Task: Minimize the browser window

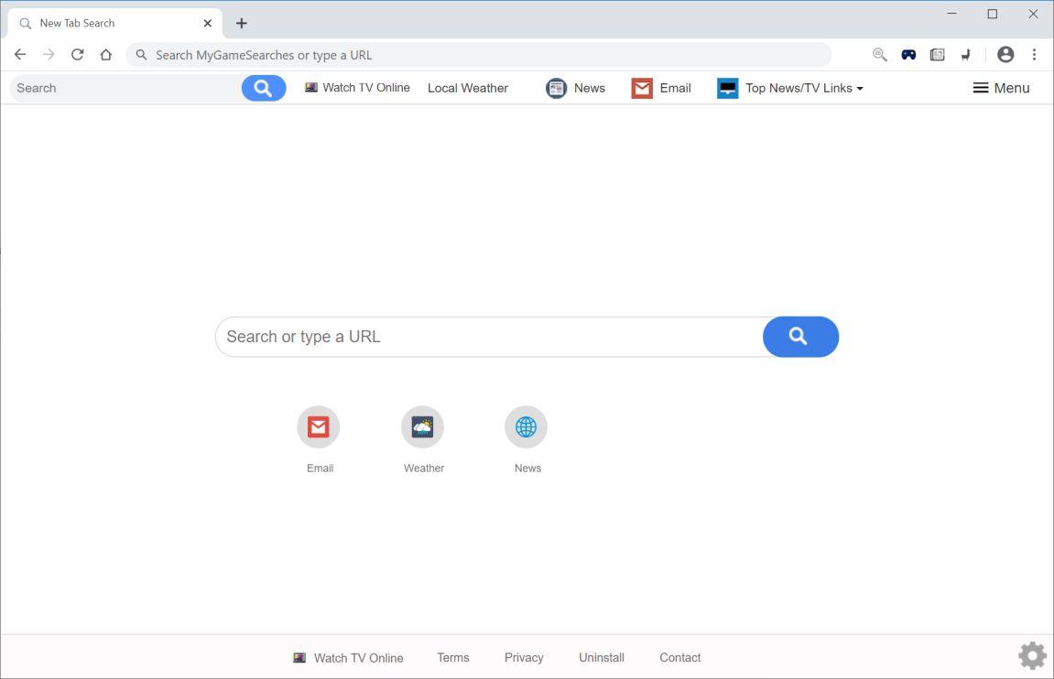Action: pos(951,14)
